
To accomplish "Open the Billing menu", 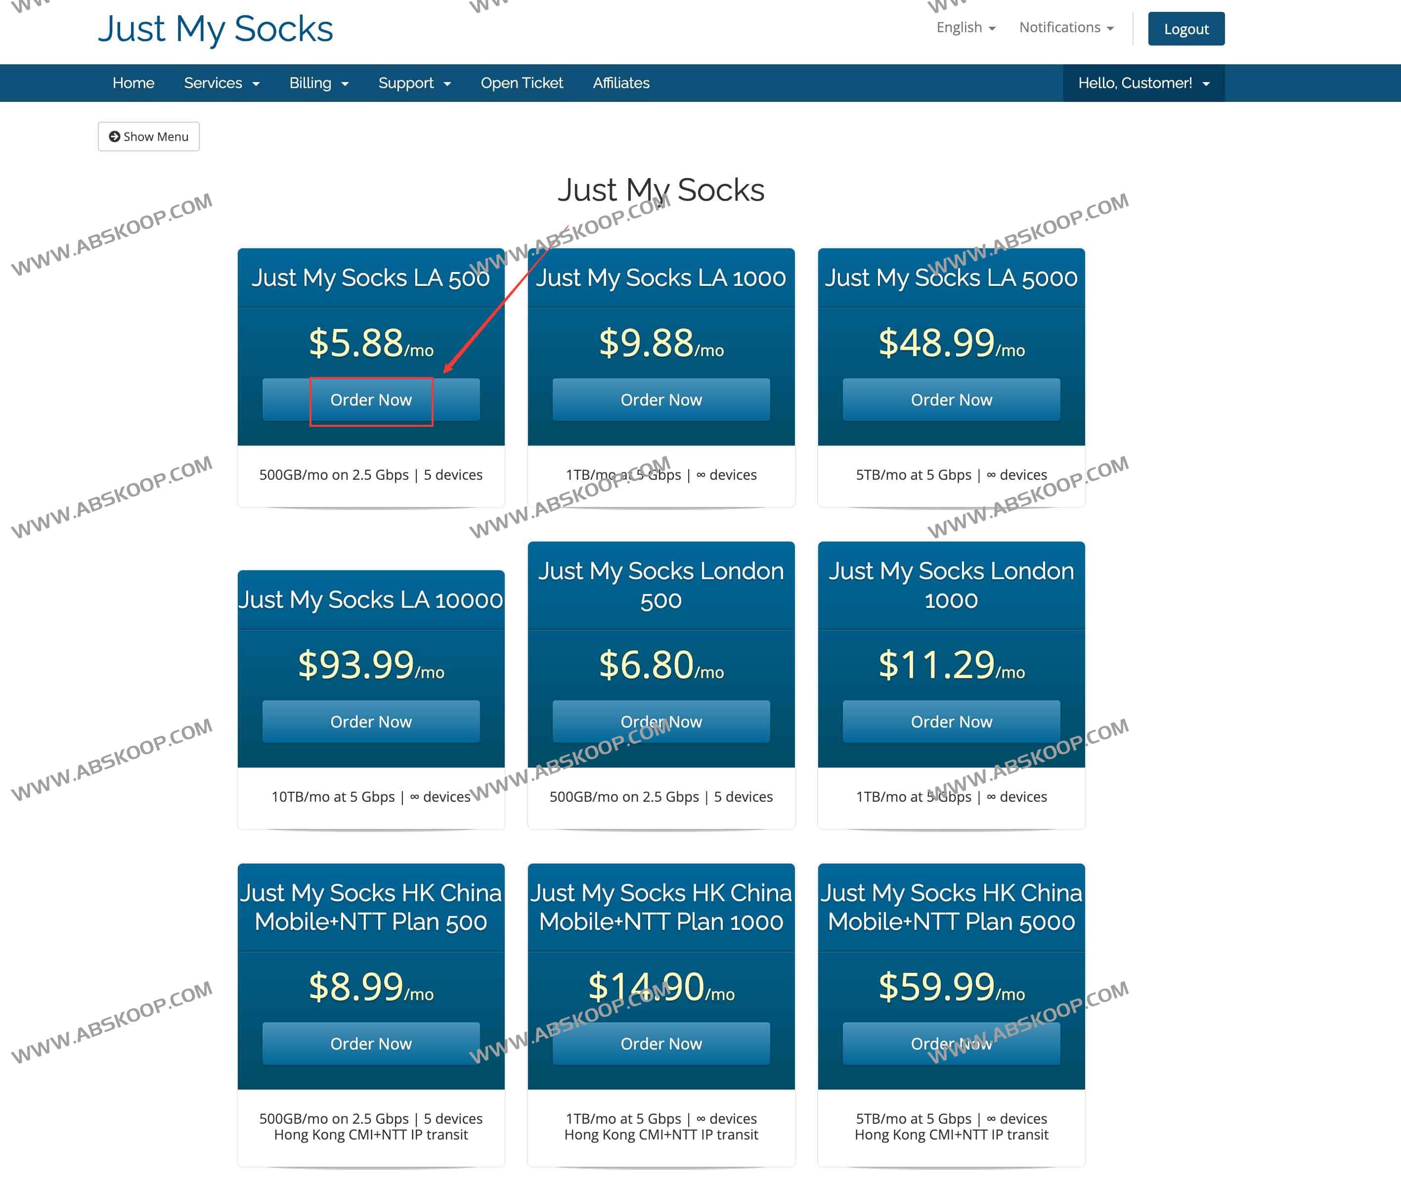I will tap(318, 83).
